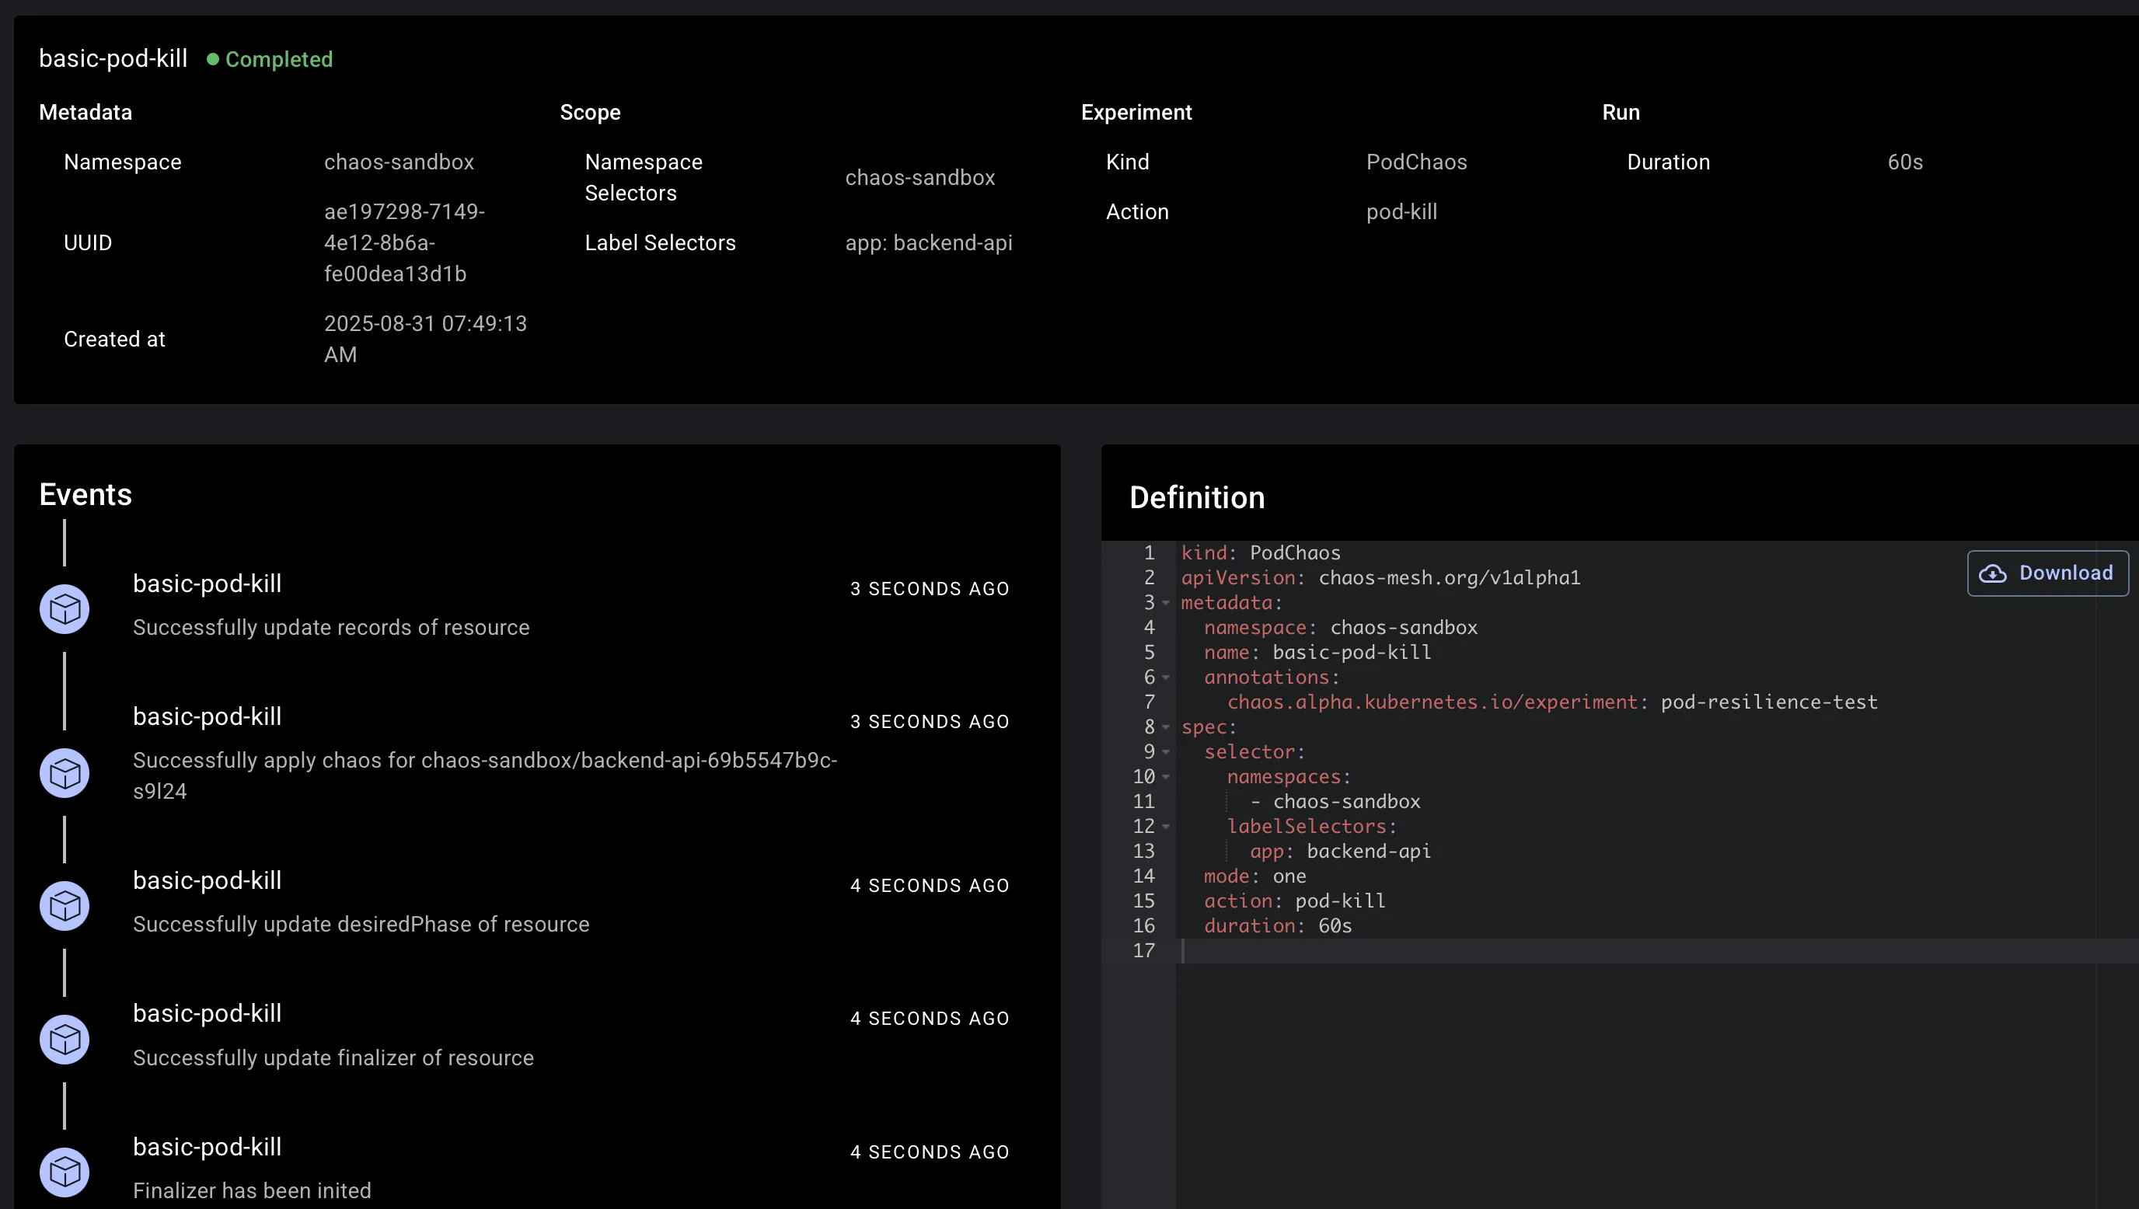
Task: Click line number 4 in editor gutter
Action: click(x=1150, y=628)
